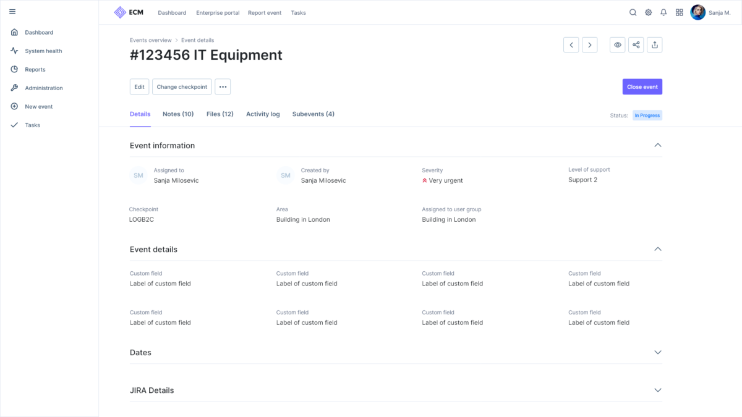This screenshot has height=417, width=742.
Task: Toggle watch on event with the eye icon
Action: coord(617,44)
